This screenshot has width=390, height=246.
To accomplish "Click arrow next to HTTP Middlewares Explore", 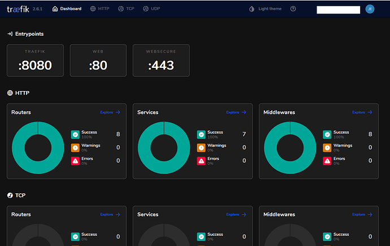I will coord(370,112).
